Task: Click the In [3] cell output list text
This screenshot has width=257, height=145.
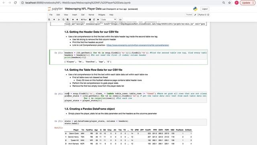Action: click(x=88, y=62)
